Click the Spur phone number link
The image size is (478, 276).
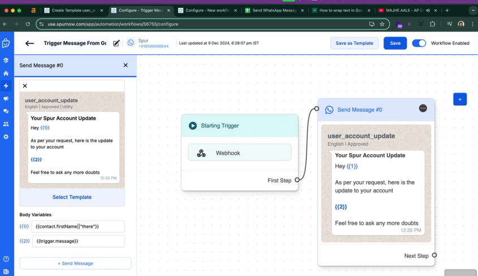tap(153, 46)
